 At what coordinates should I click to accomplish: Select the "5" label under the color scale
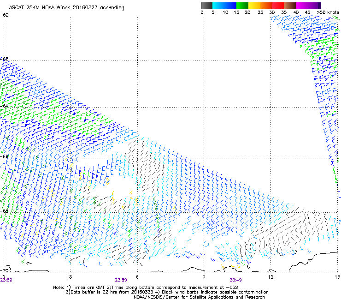[213, 12]
